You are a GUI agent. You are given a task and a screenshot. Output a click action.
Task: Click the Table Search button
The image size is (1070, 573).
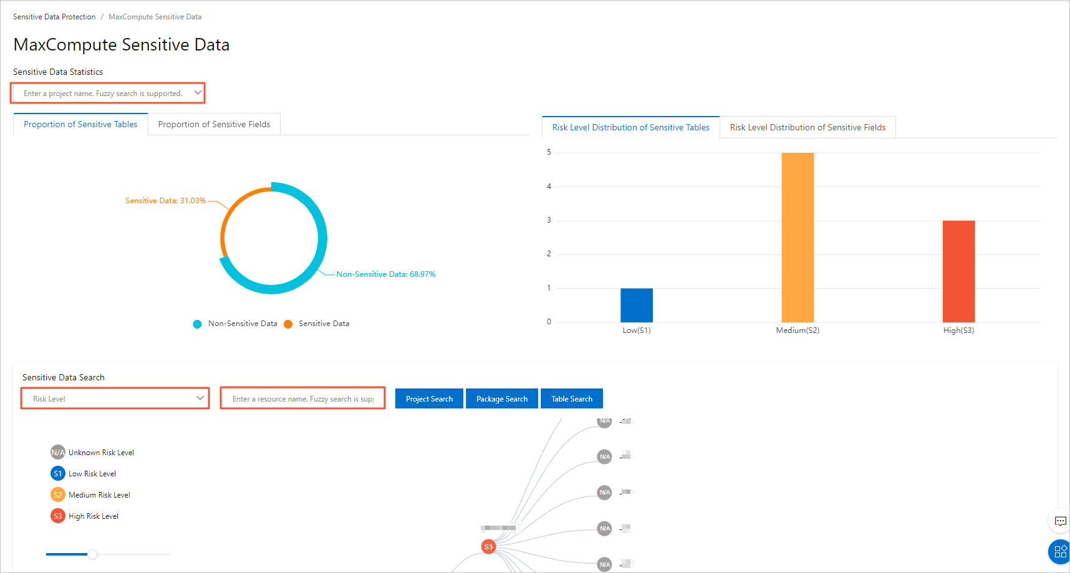[x=572, y=398]
